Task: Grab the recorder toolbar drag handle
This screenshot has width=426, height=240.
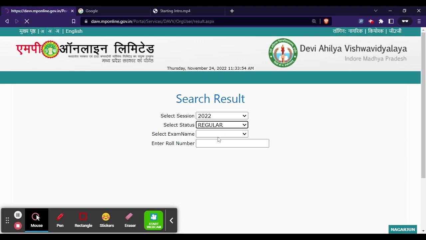Action: [7, 220]
